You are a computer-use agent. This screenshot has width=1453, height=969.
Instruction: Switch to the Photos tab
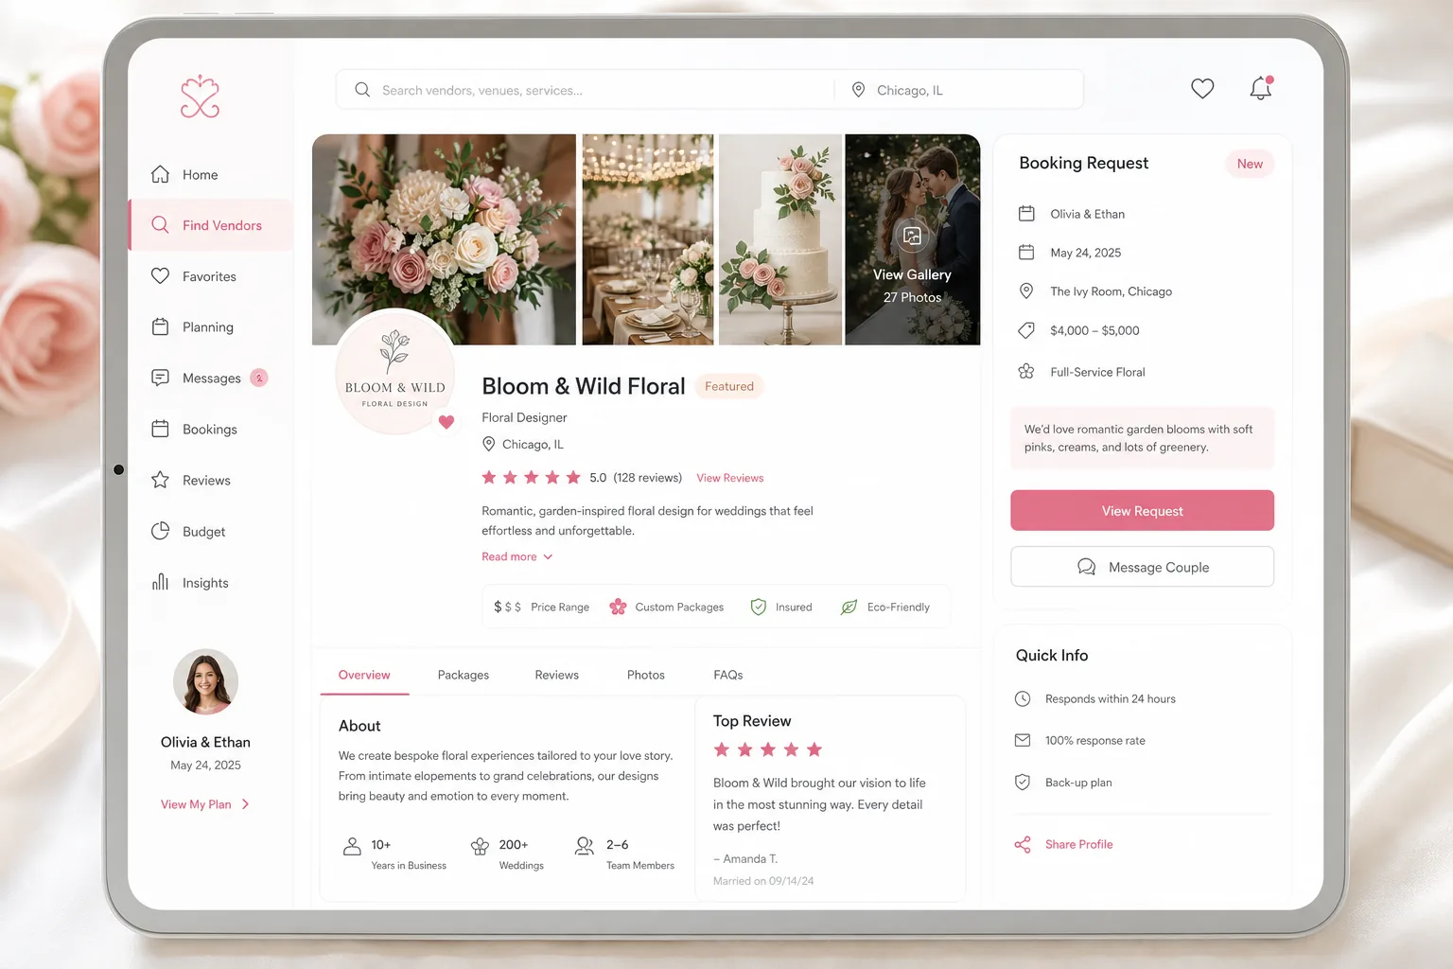646,675
